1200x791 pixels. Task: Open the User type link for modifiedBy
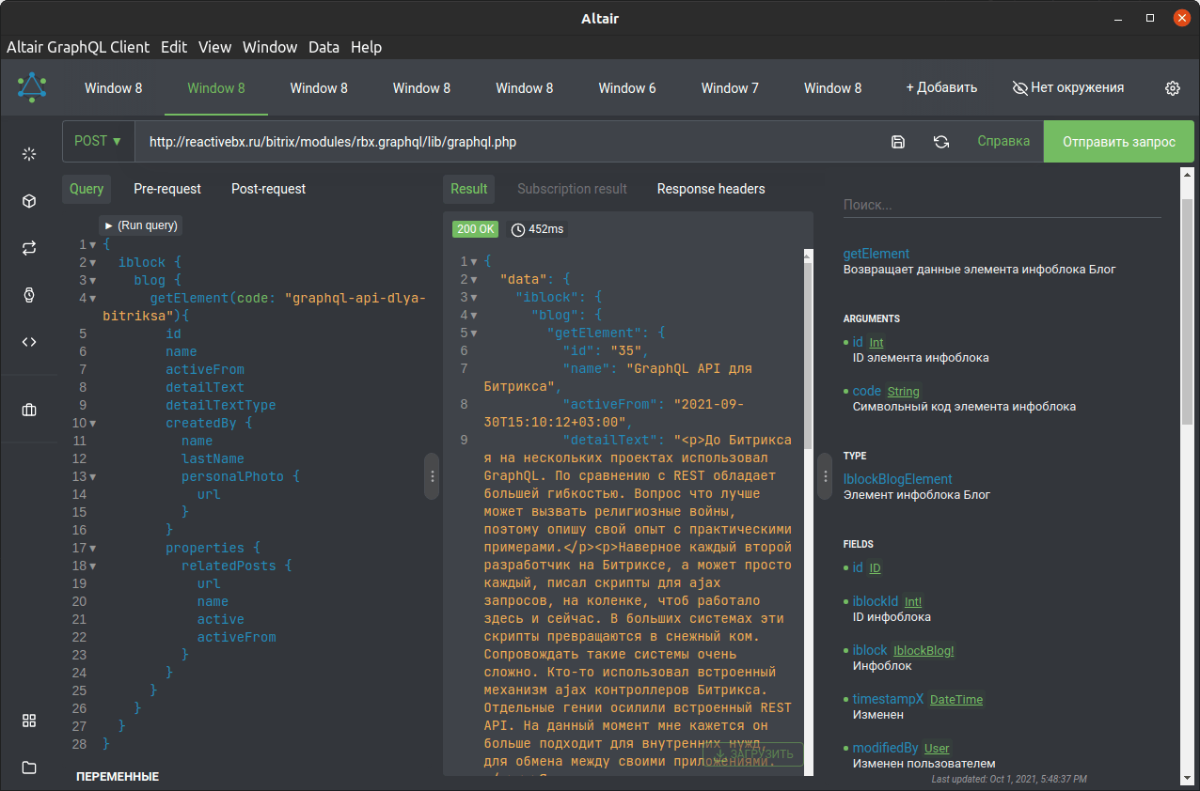coord(937,749)
